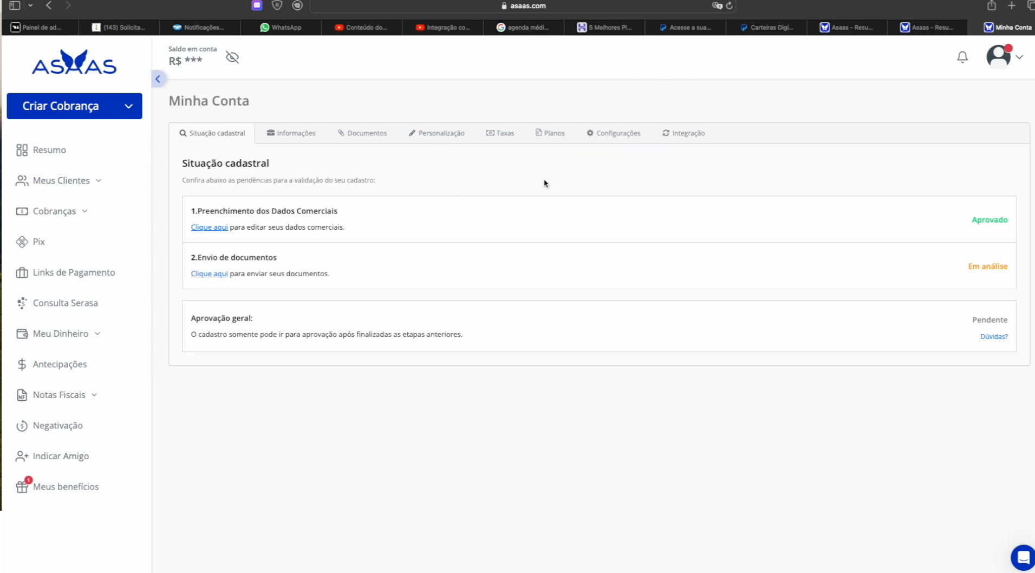Open Links de Pagamento
The image size is (1035, 573).
point(74,272)
